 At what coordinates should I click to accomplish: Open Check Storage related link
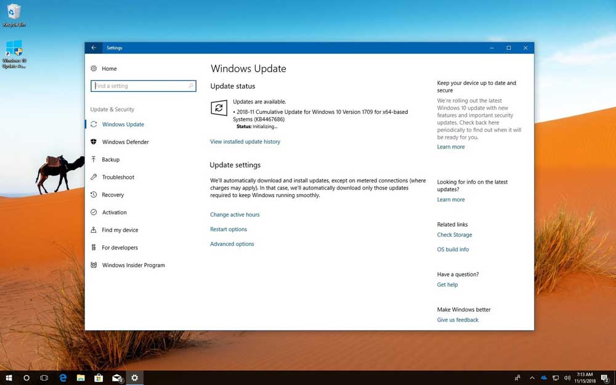click(x=455, y=235)
